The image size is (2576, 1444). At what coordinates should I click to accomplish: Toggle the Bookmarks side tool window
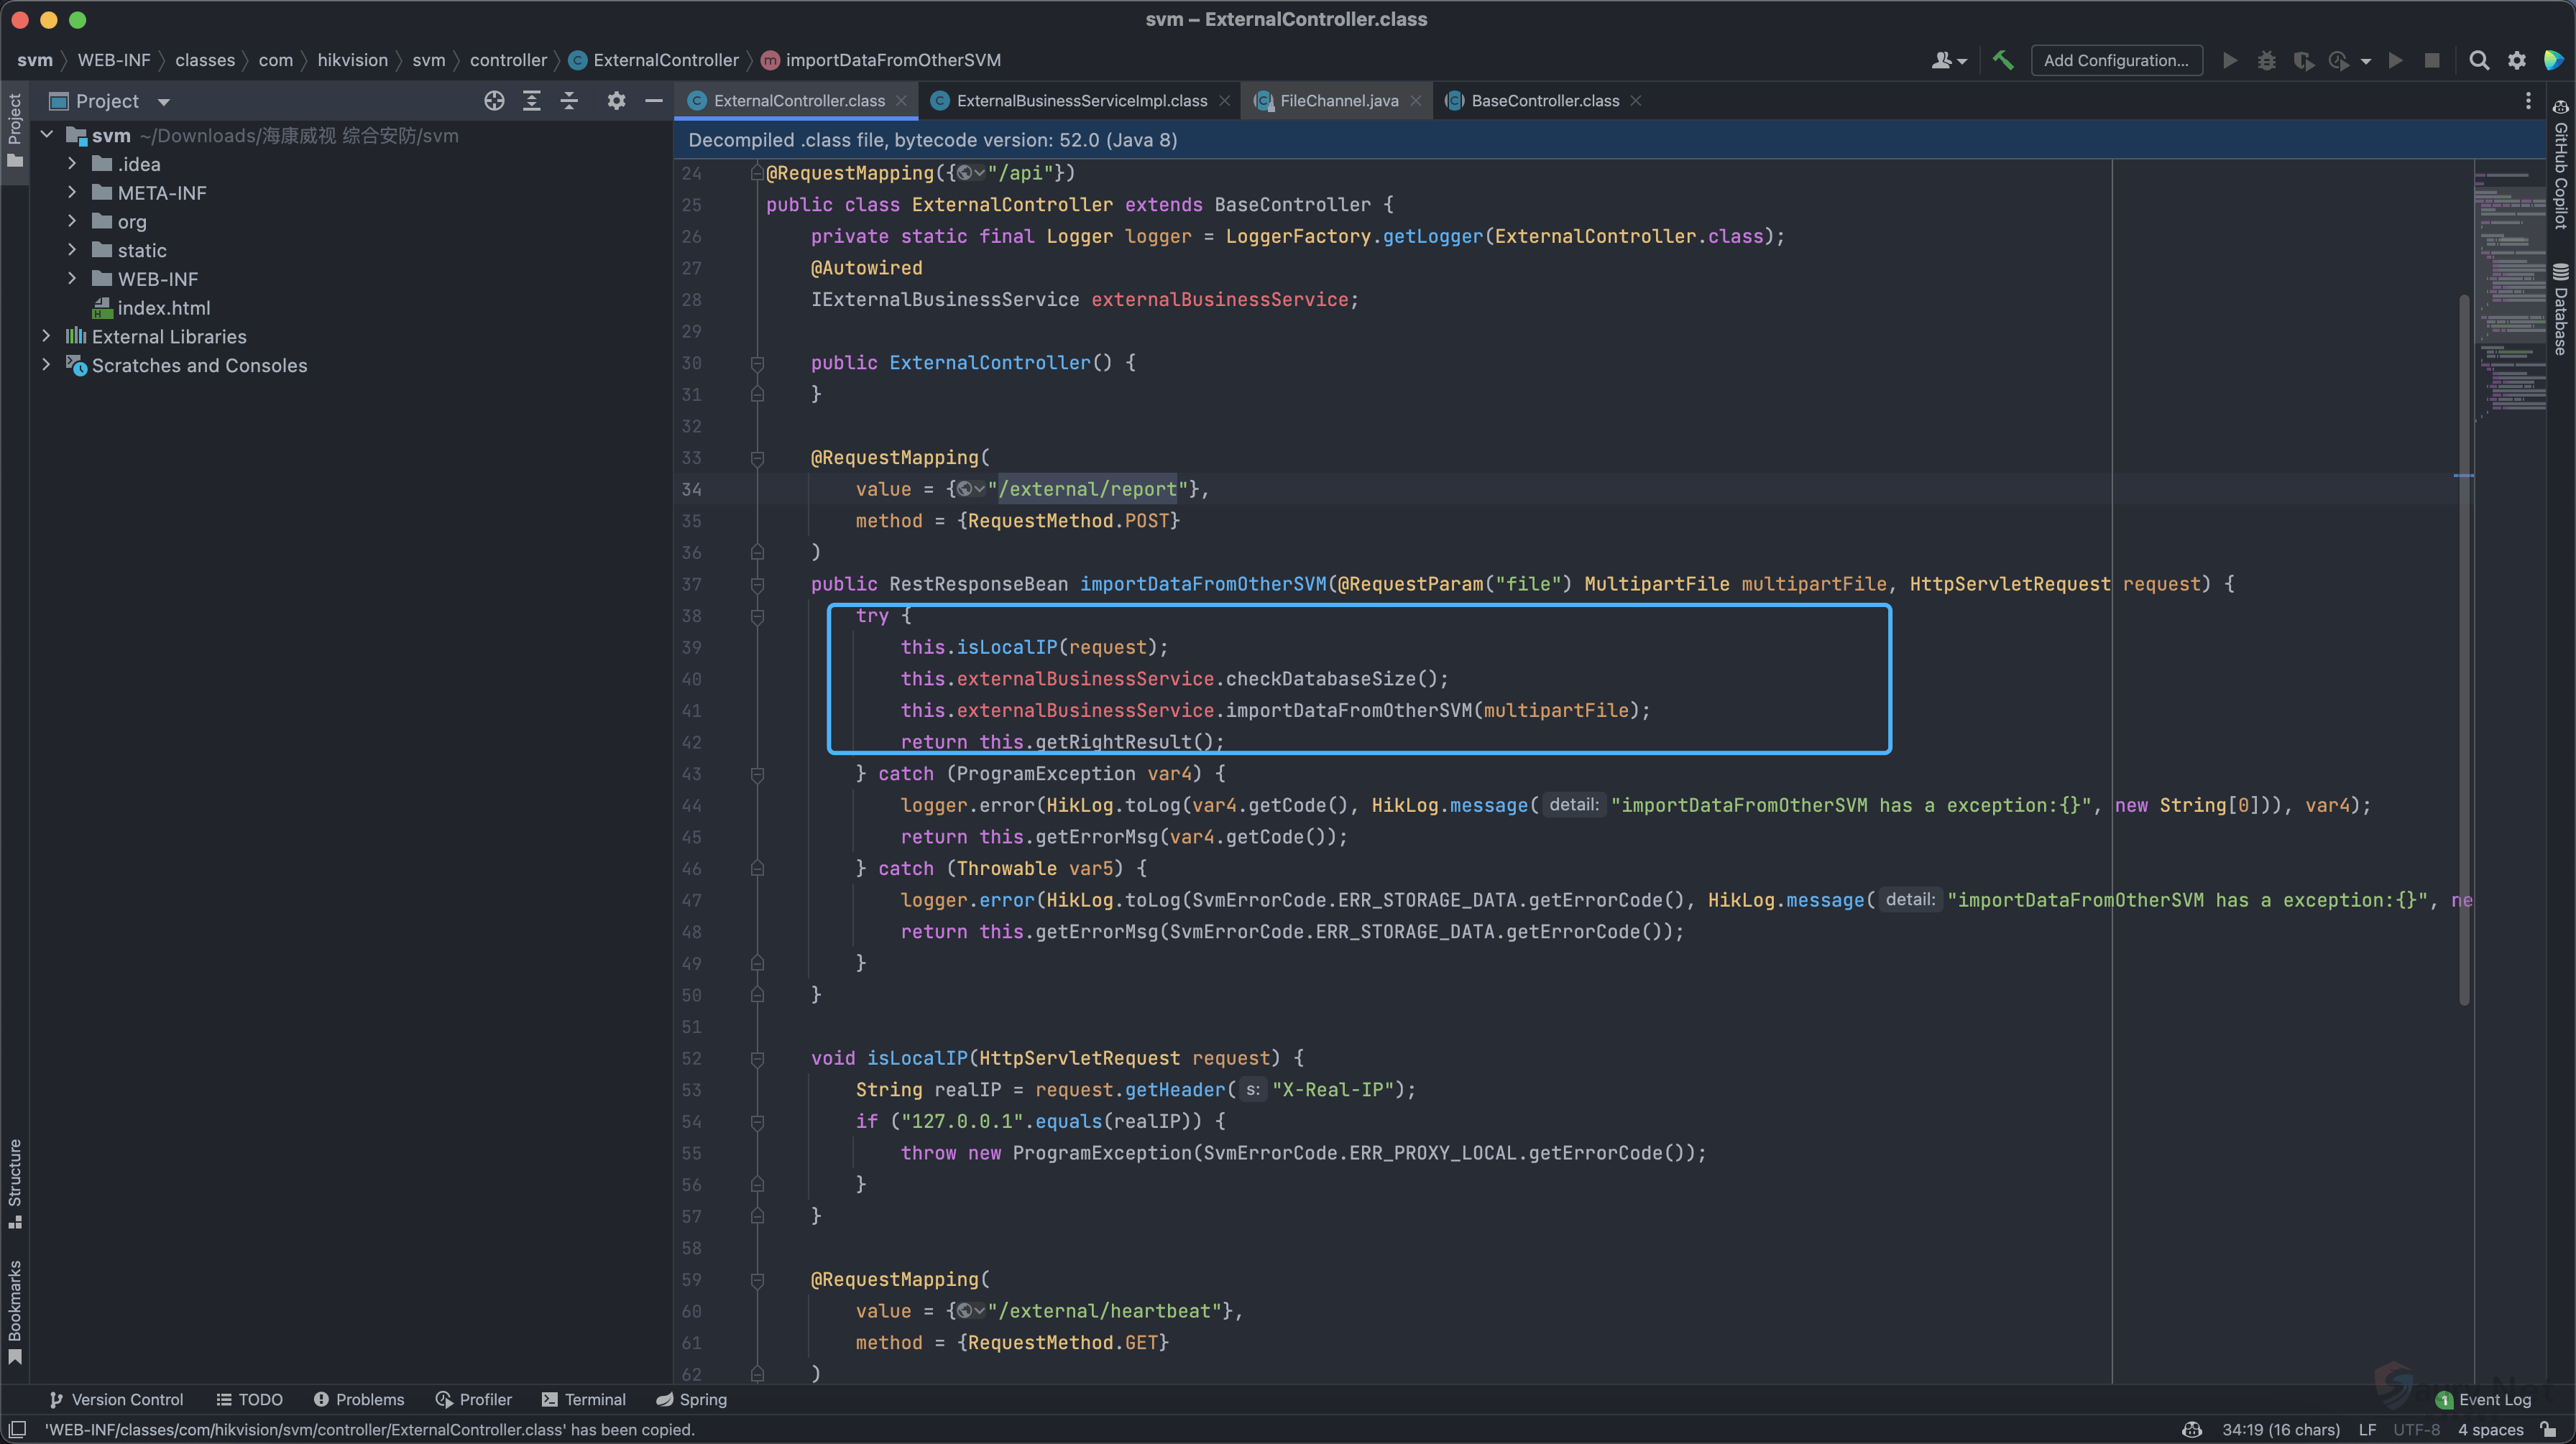(15, 1309)
